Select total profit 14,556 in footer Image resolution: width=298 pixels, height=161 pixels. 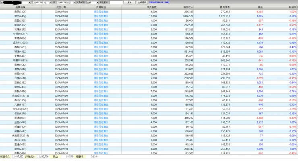(69, 157)
